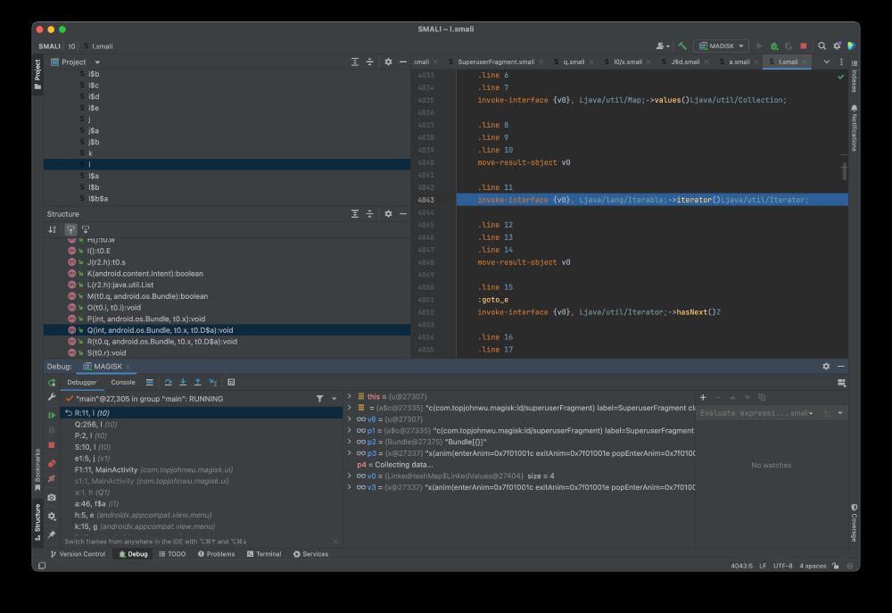The width and height of the screenshot is (892, 613).
Task: Show hidden editor tabs chevron
Action: [827, 62]
